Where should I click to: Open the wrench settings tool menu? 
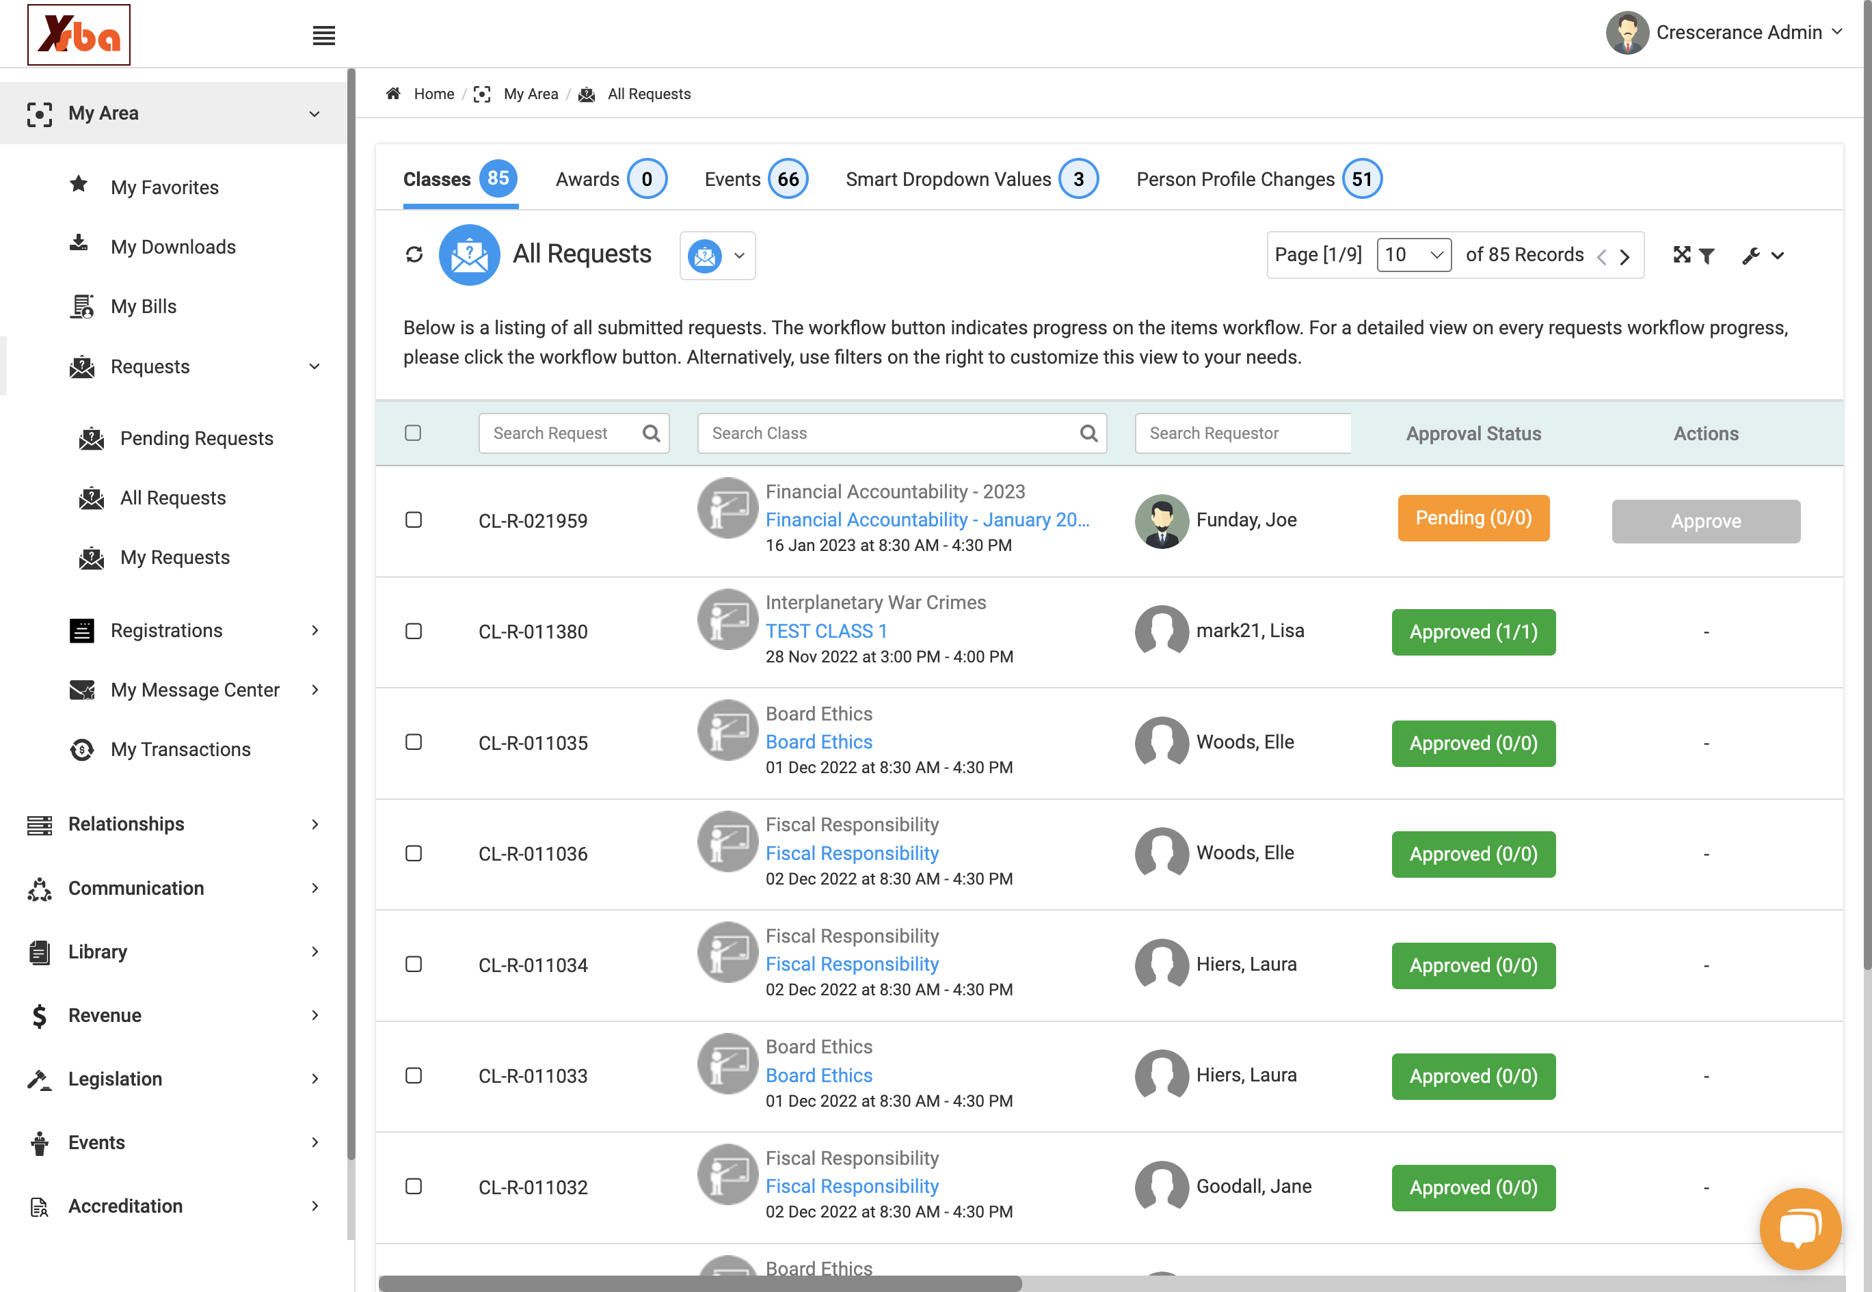tap(1763, 256)
